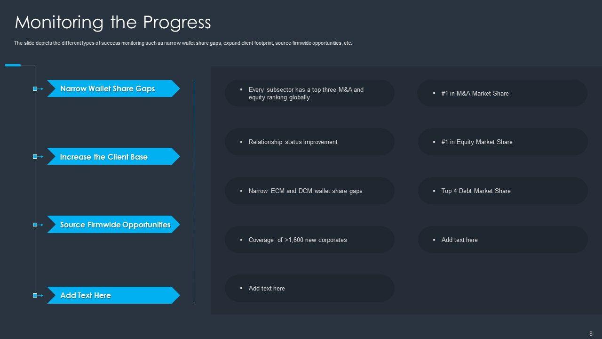The width and height of the screenshot is (602, 339).
Task: Click the slide page number 8
Action: [x=591, y=334]
